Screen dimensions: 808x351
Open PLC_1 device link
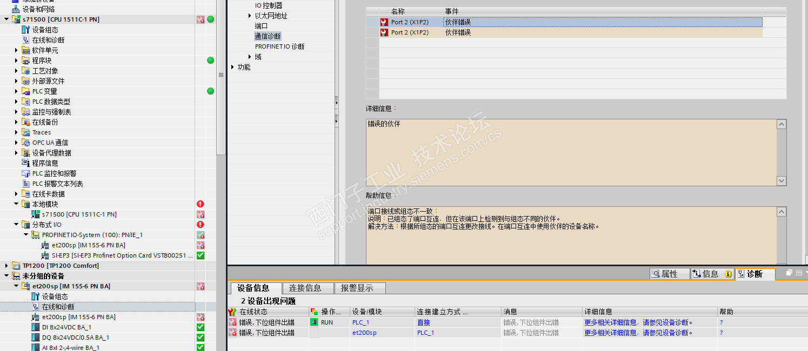(360, 322)
